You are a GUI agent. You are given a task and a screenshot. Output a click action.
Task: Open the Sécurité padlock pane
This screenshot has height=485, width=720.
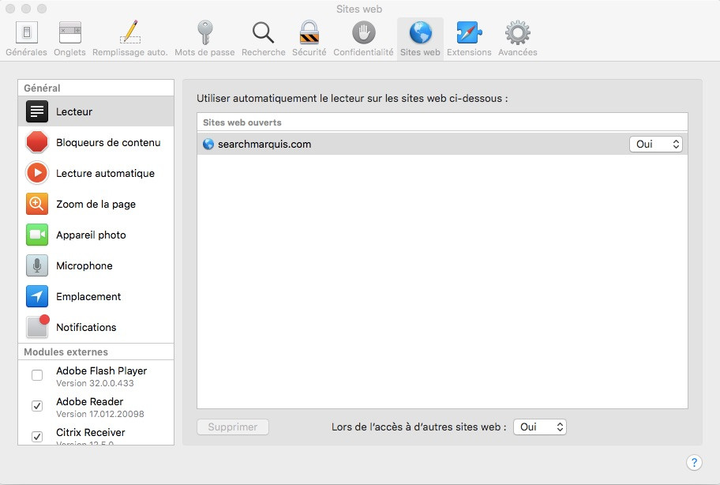pos(309,37)
